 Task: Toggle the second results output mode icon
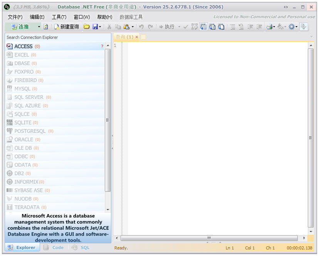click(212, 27)
